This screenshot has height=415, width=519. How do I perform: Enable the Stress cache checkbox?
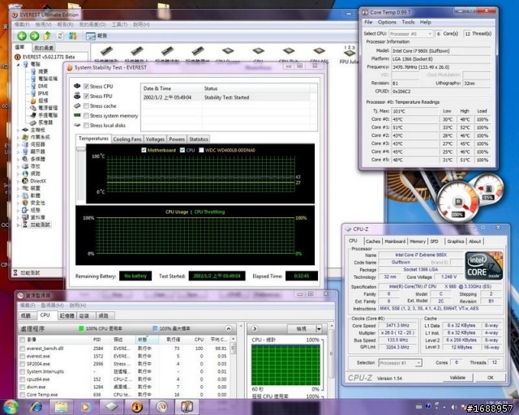(87, 106)
